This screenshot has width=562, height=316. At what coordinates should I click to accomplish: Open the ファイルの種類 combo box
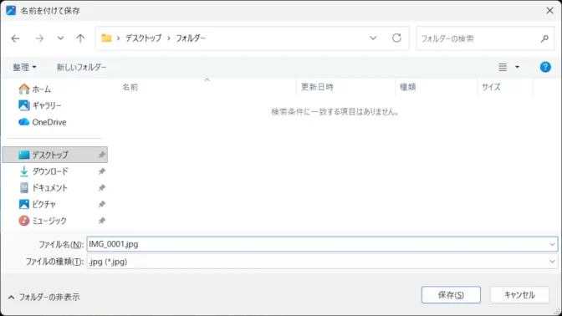pyautogui.click(x=322, y=262)
